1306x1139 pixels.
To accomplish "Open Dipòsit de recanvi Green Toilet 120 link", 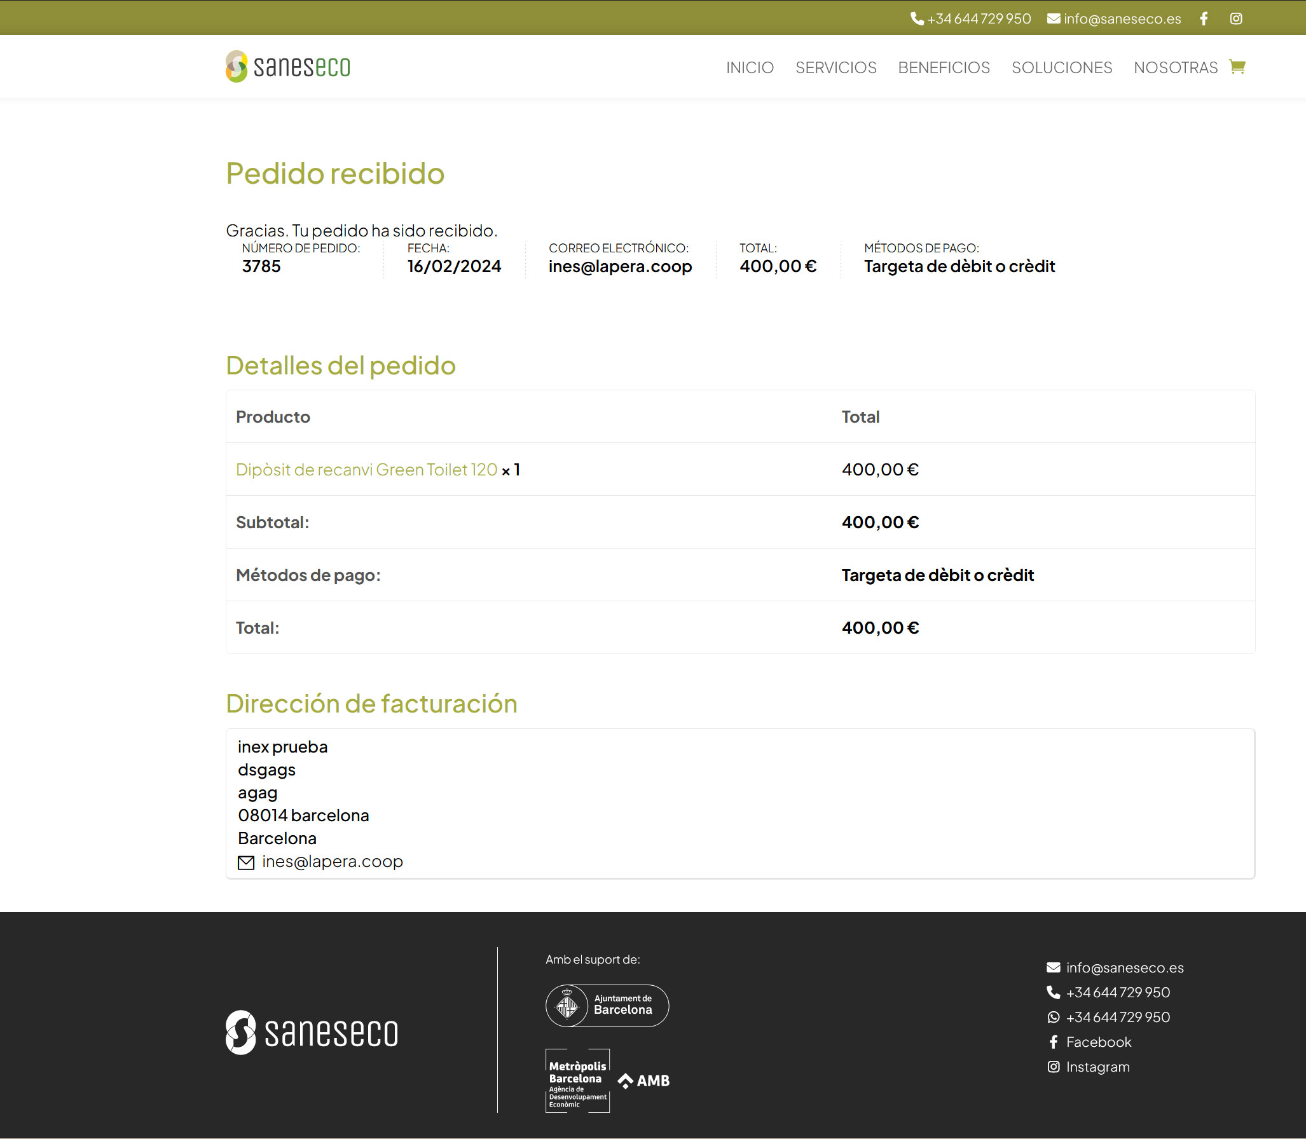I will tap(366, 470).
